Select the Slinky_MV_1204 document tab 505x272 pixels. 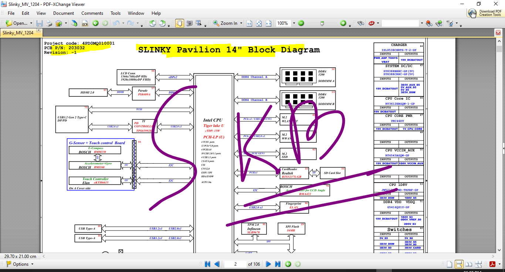[18, 33]
